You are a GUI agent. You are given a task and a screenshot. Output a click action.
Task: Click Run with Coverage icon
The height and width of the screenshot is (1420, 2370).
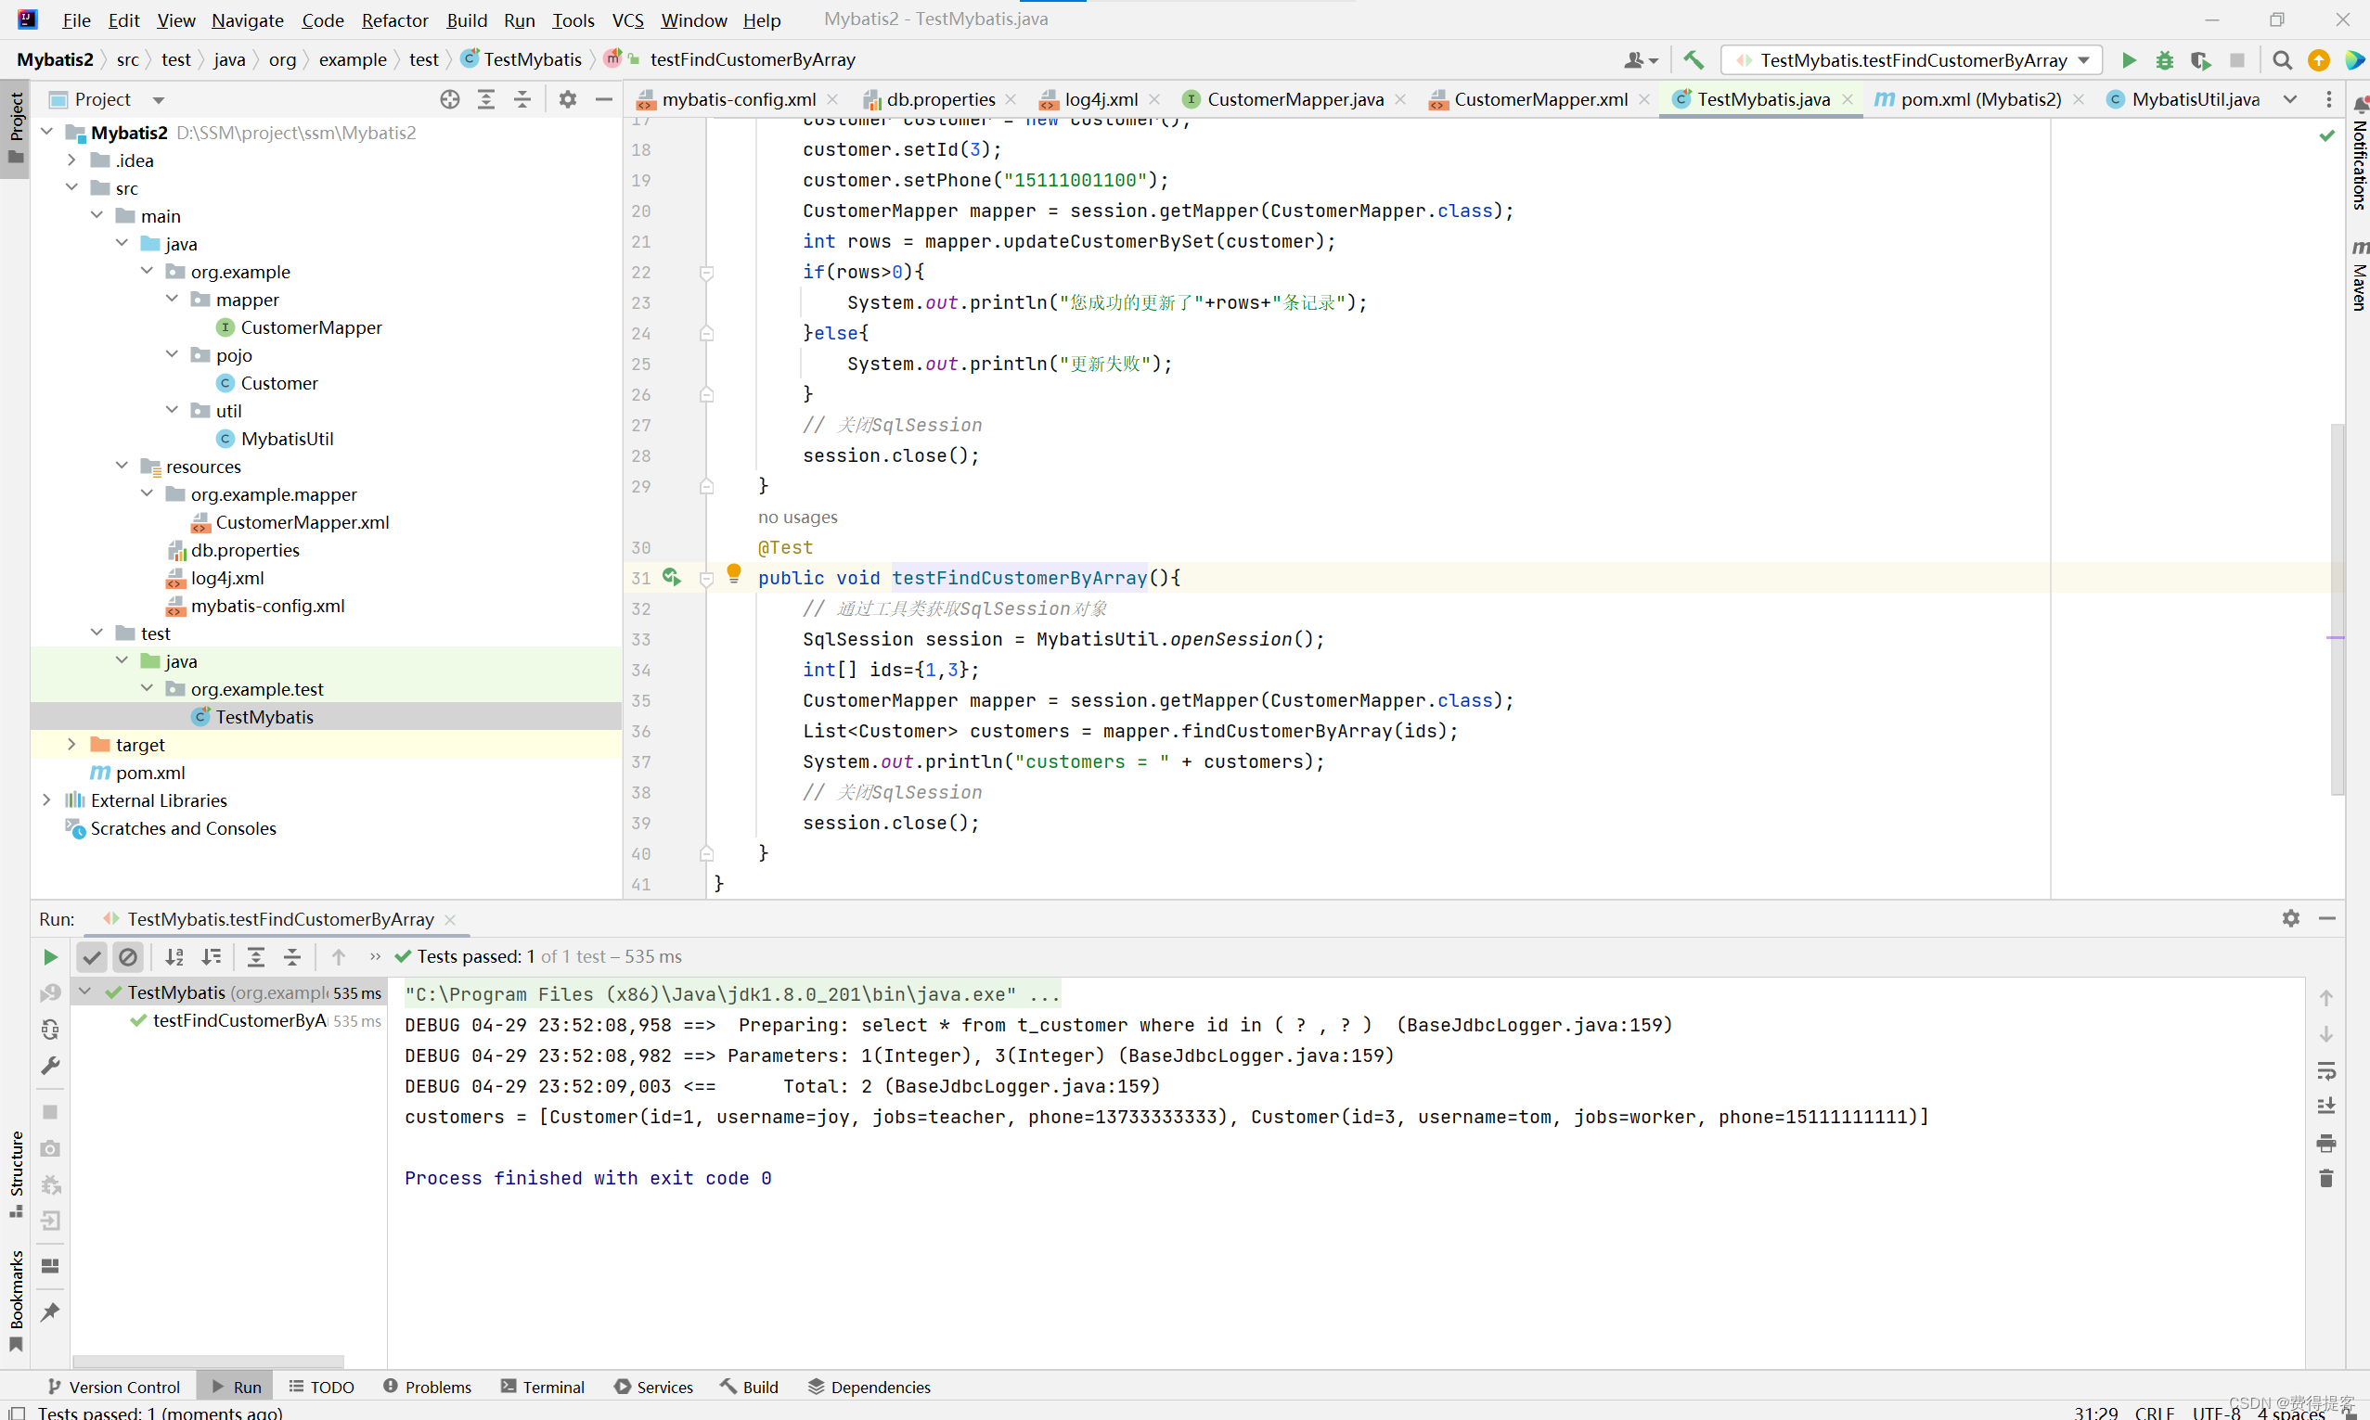pyautogui.click(x=2199, y=60)
